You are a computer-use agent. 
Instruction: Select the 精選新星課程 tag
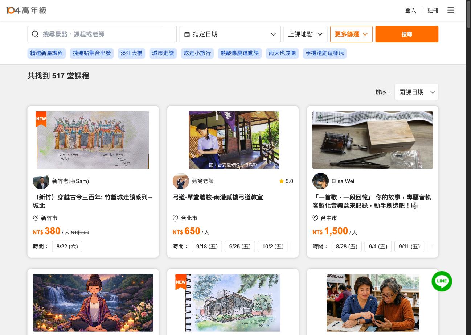pos(46,53)
